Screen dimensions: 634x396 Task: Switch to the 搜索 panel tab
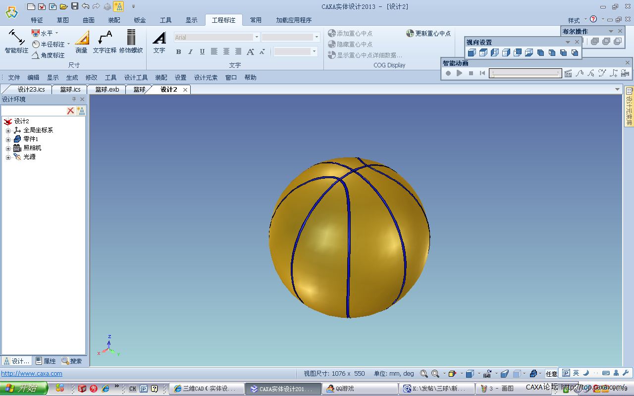click(x=72, y=361)
